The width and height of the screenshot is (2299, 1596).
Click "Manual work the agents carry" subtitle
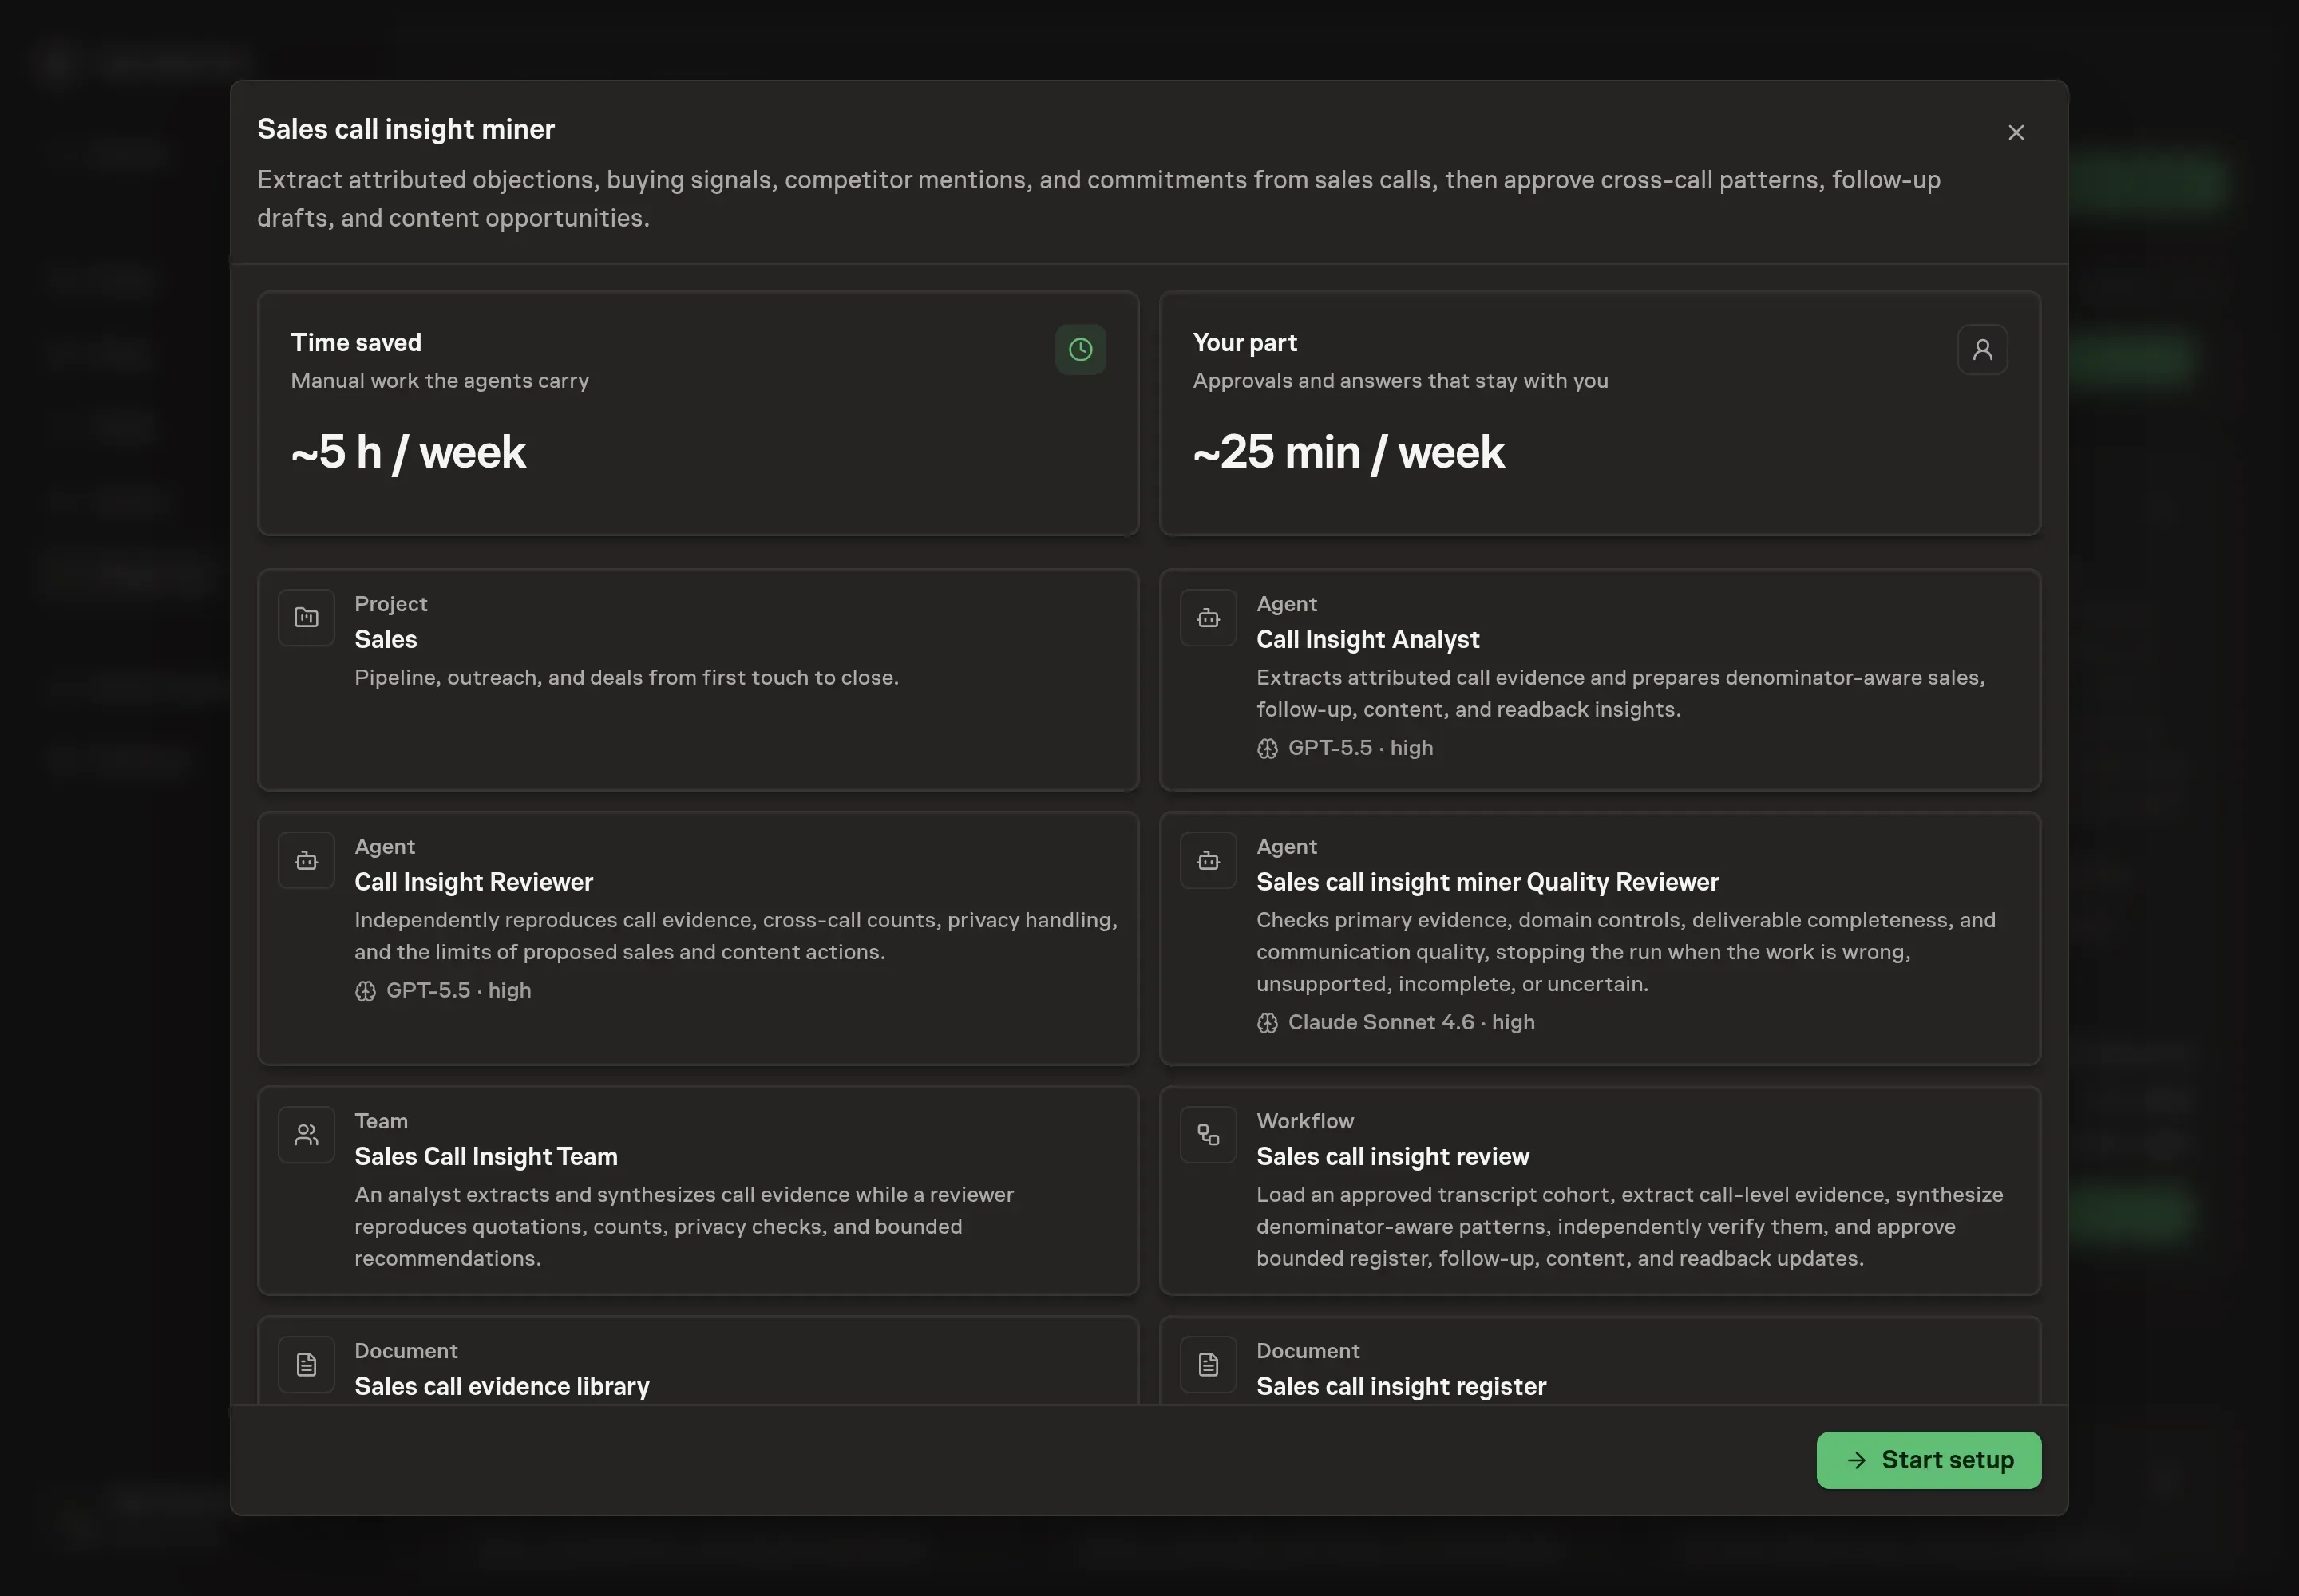[x=439, y=381]
